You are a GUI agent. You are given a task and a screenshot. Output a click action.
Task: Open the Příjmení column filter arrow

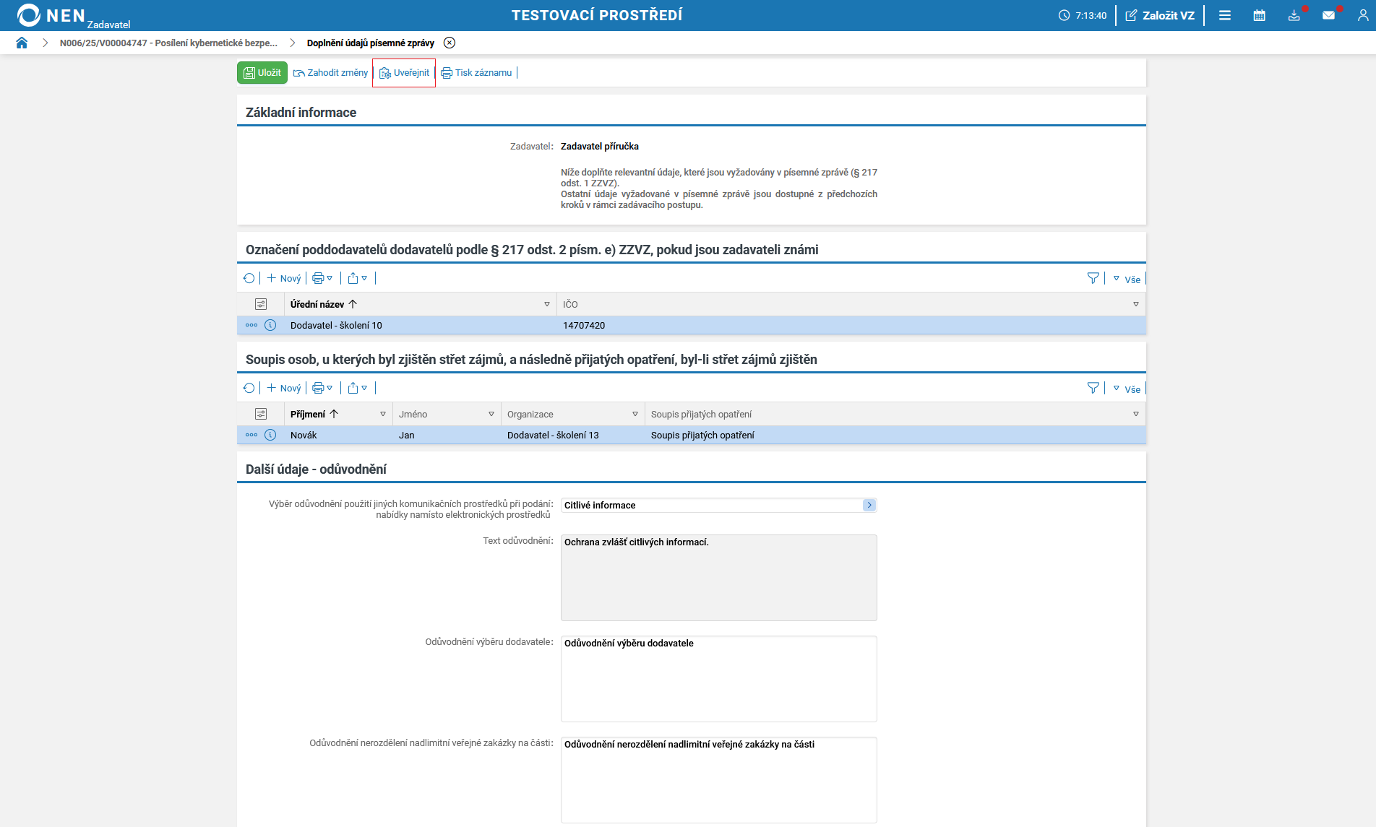383,414
